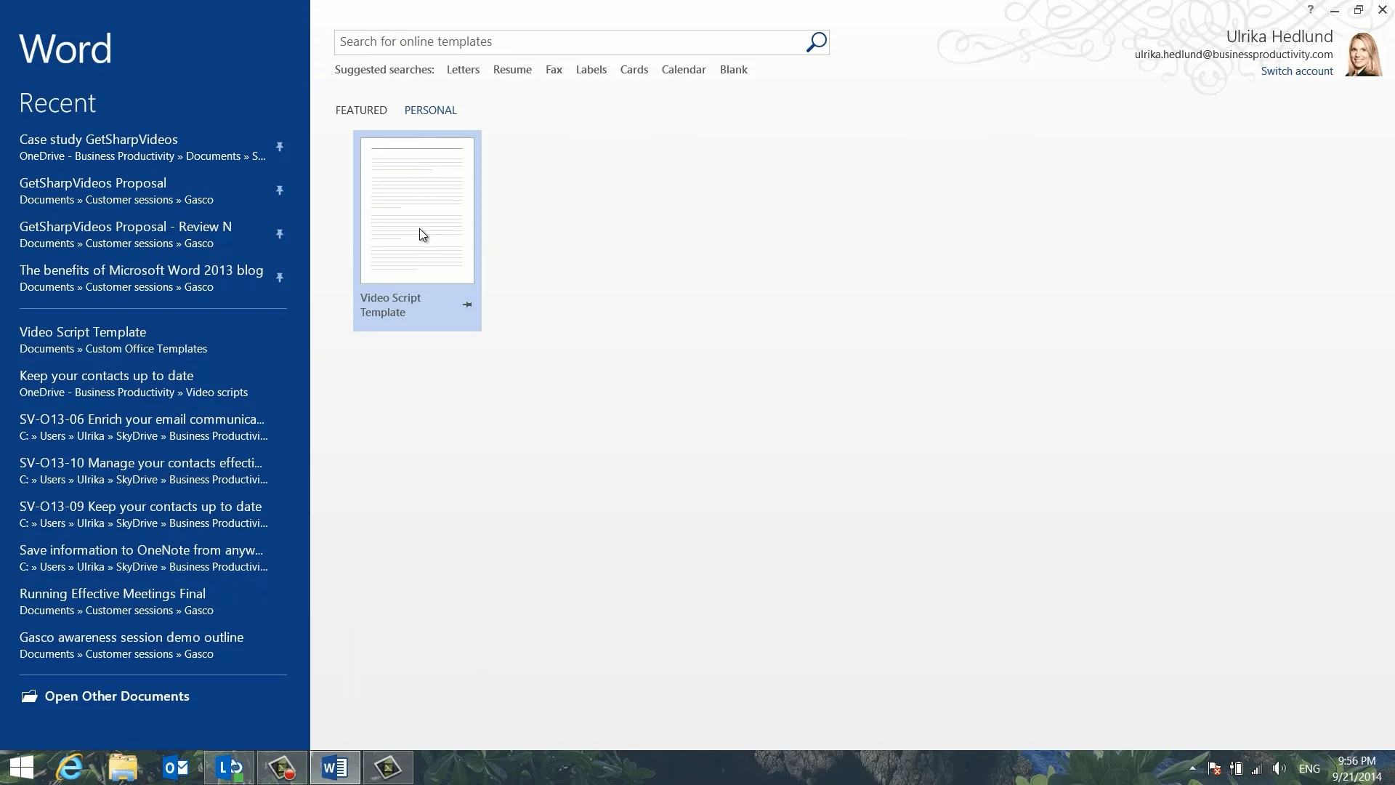This screenshot has height=785, width=1395.
Task: Select the PERSONAL templates tab
Action: click(x=430, y=110)
